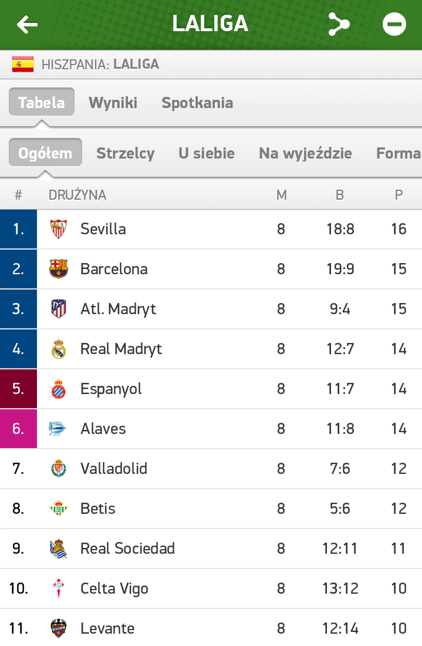Tap the Real Madryt crest
Viewport: 422px width, 646px height.
point(59,348)
